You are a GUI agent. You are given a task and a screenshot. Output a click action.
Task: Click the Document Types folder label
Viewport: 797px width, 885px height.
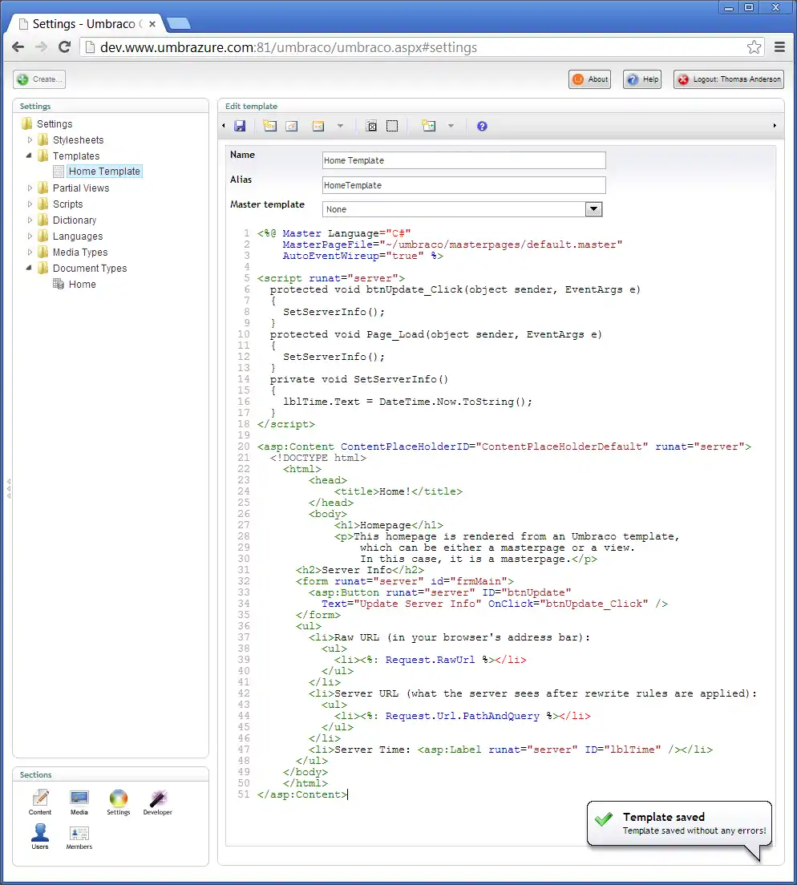pos(90,268)
